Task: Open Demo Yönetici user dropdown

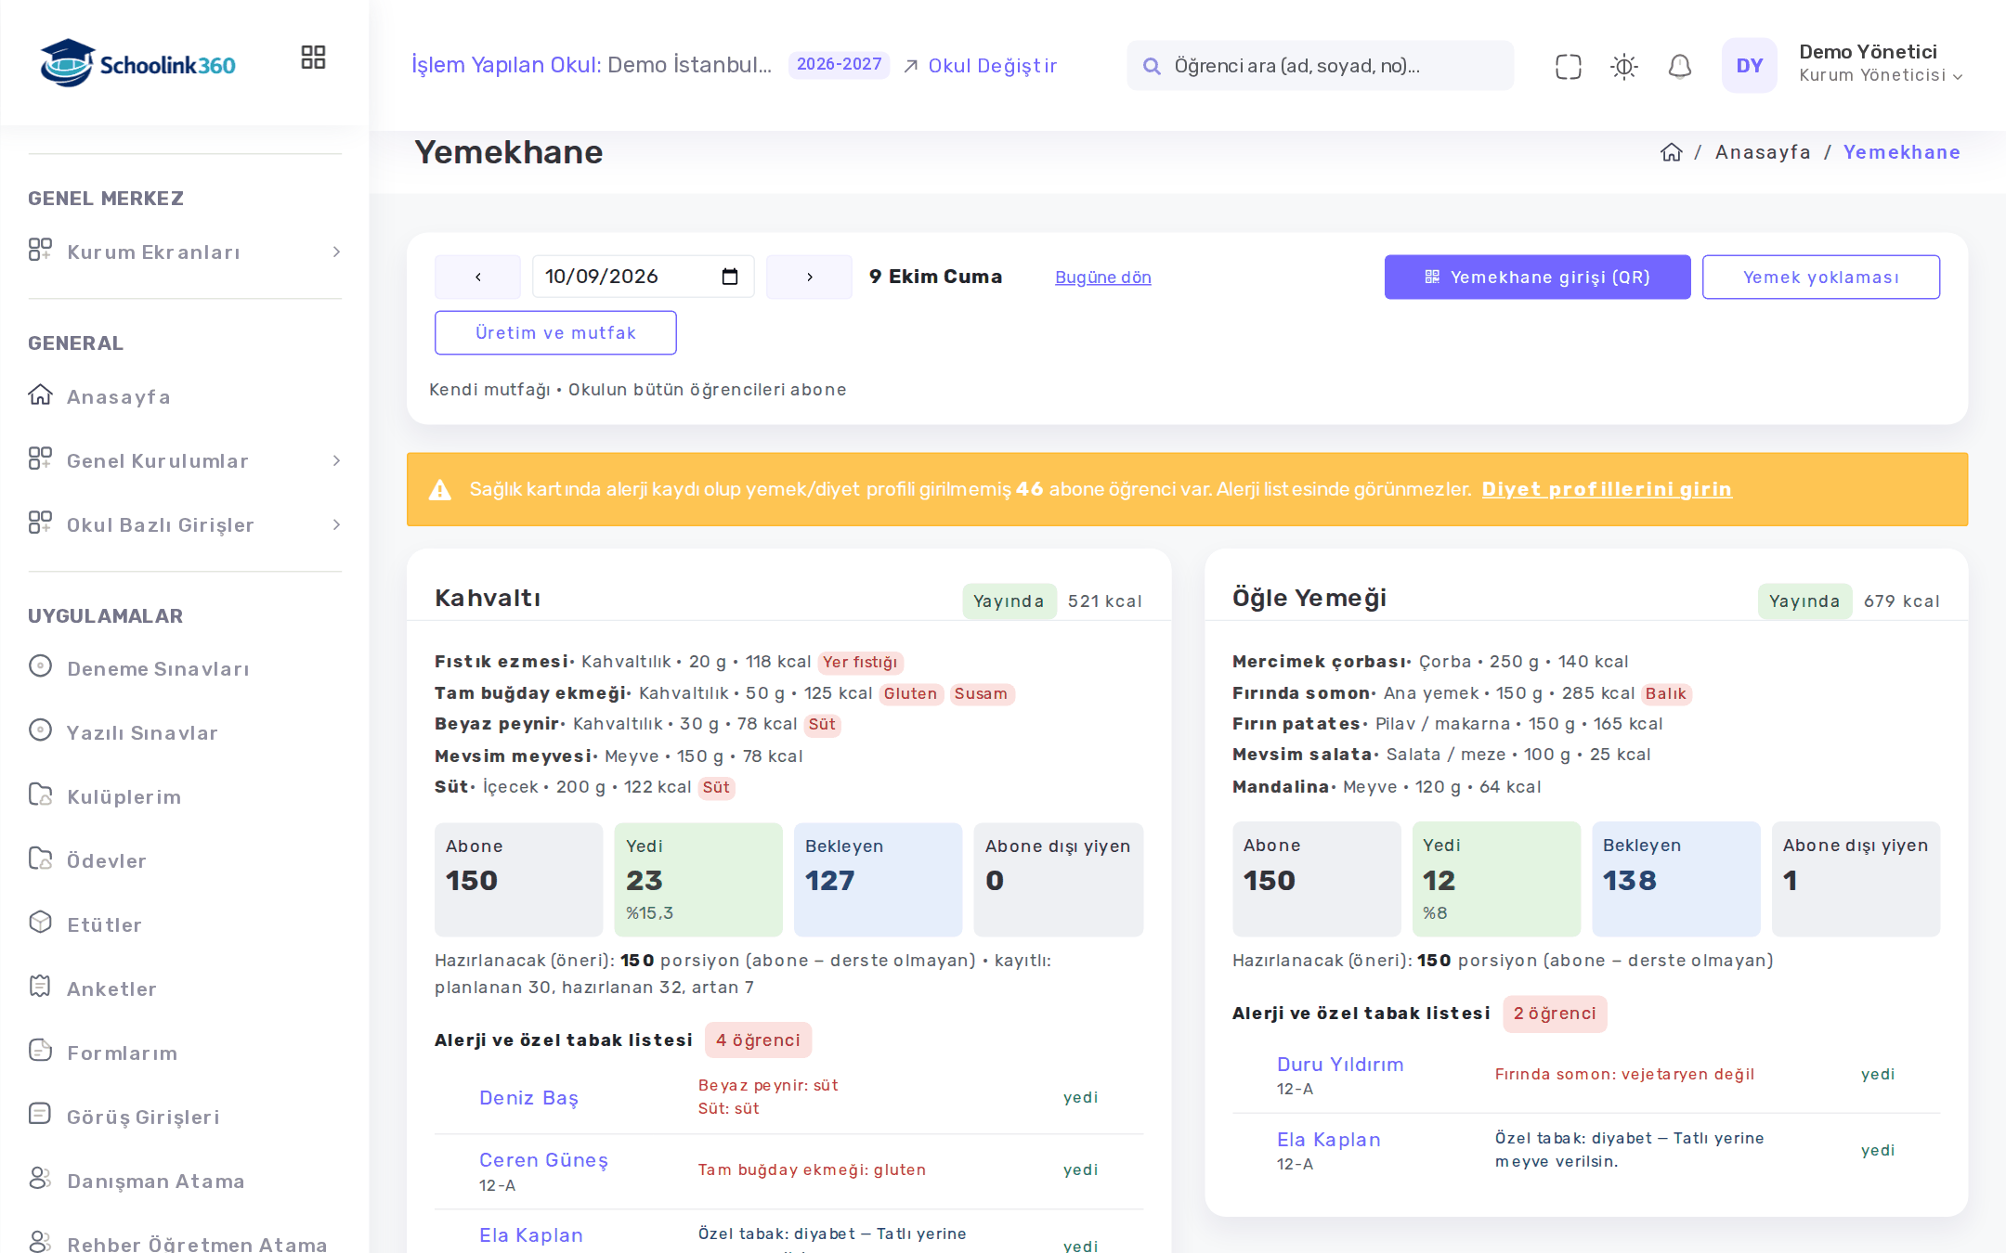Action: point(1881,64)
